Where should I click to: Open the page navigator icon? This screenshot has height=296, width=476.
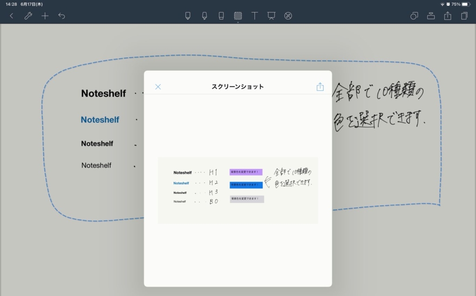coord(464,16)
